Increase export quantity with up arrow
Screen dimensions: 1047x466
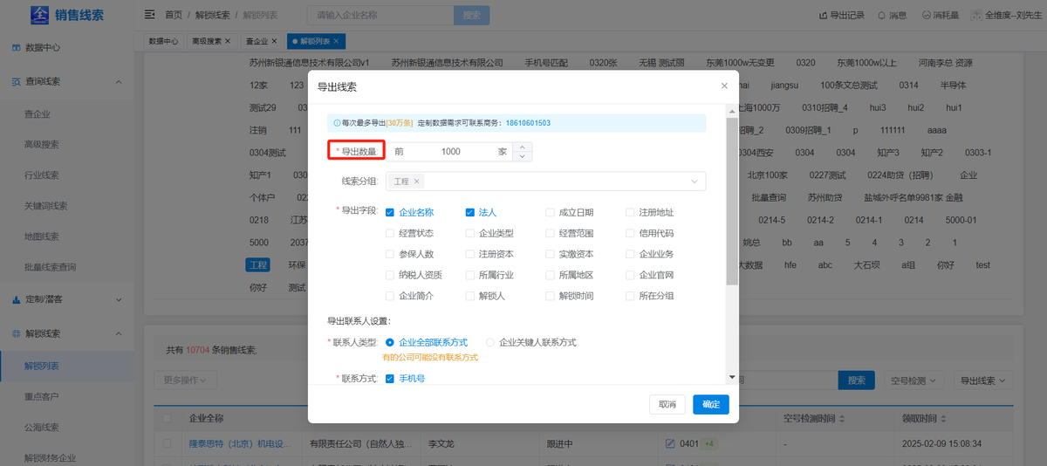tap(522, 147)
